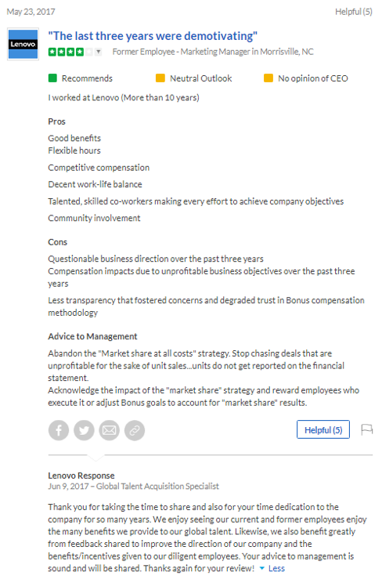The image size is (382, 583).
Task: Collapse response with Less link
Action: click(x=276, y=568)
